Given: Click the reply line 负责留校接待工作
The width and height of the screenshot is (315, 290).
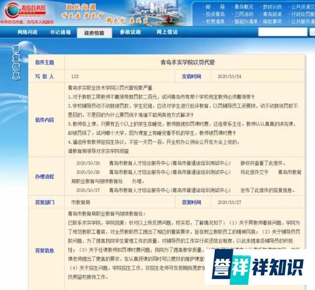Looking at the screenshot, I should pos(88,277).
